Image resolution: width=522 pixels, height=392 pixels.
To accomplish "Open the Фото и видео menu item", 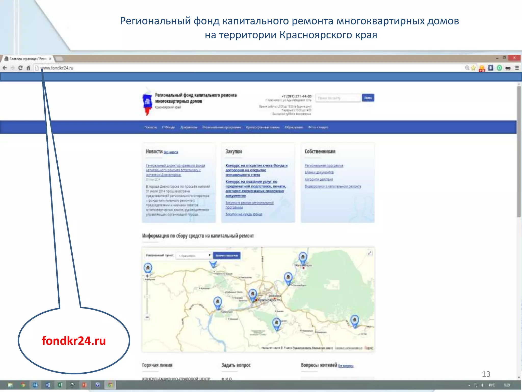I will click(318, 127).
